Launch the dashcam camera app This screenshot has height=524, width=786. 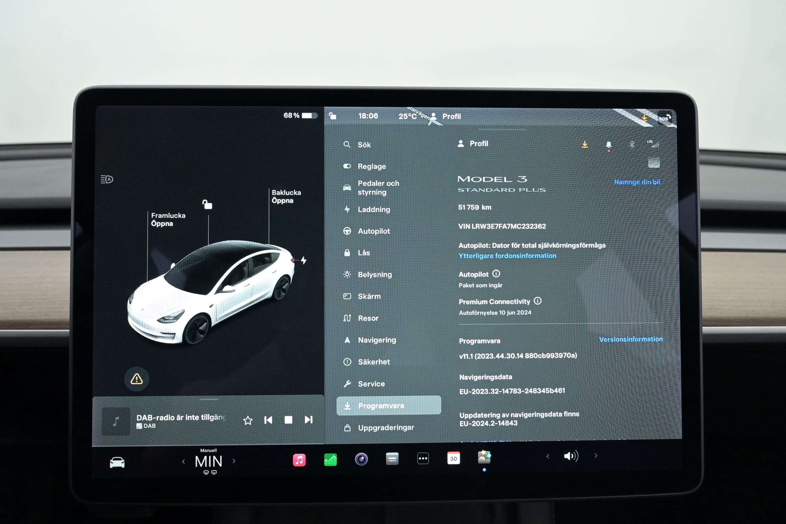tap(361, 459)
